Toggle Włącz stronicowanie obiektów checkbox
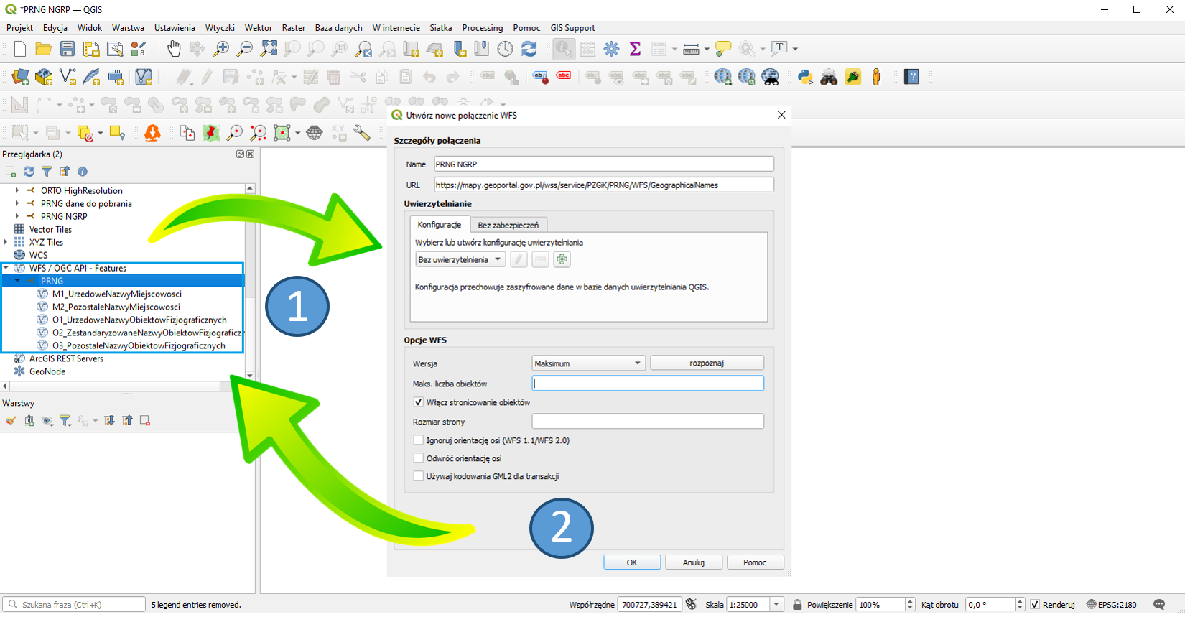The width and height of the screenshot is (1185, 617). (x=418, y=402)
